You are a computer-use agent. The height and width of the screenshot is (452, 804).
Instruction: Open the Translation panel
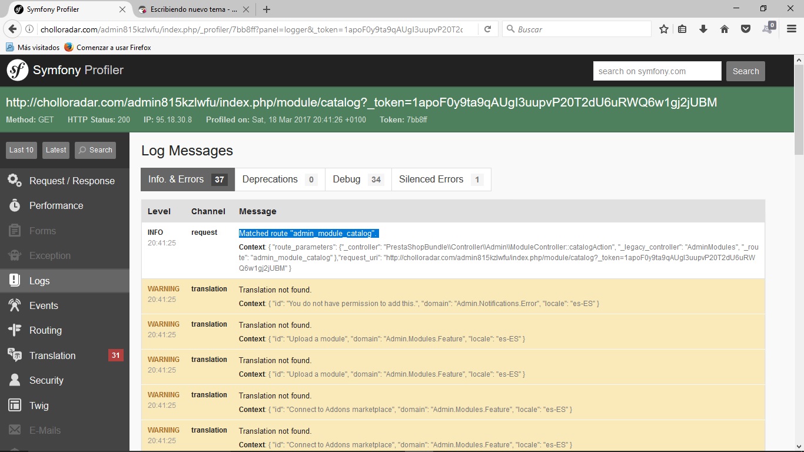[65, 355]
